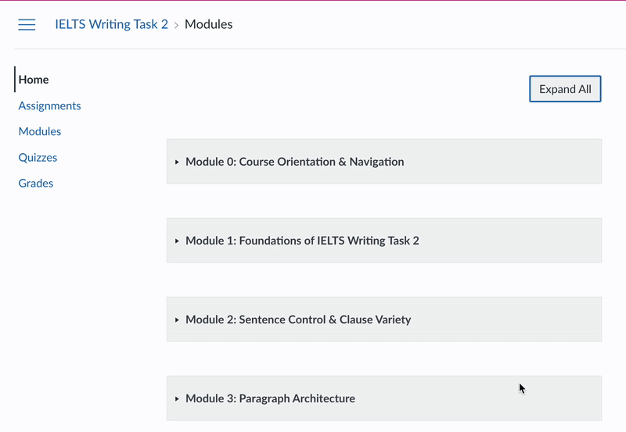Click Module 2: Sentence Control & Clause Variety
The width and height of the screenshot is (626, 432).
point(298,320)
